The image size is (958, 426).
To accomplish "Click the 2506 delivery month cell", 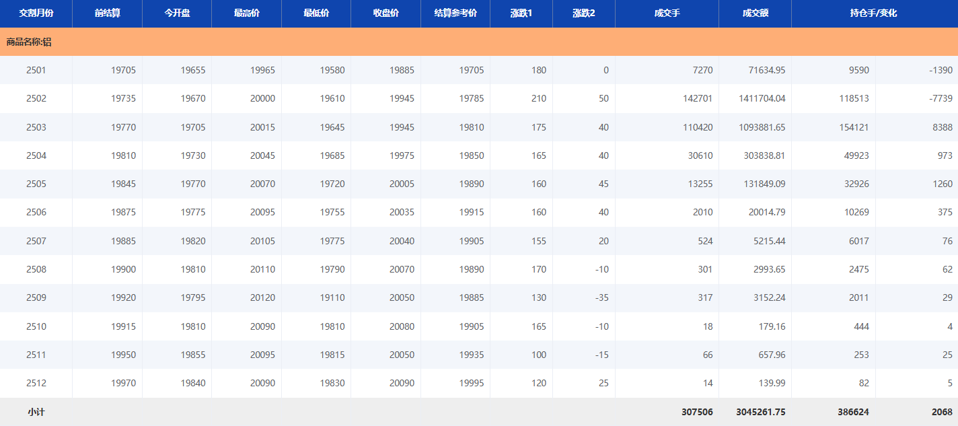I will [x=36, y=213].
